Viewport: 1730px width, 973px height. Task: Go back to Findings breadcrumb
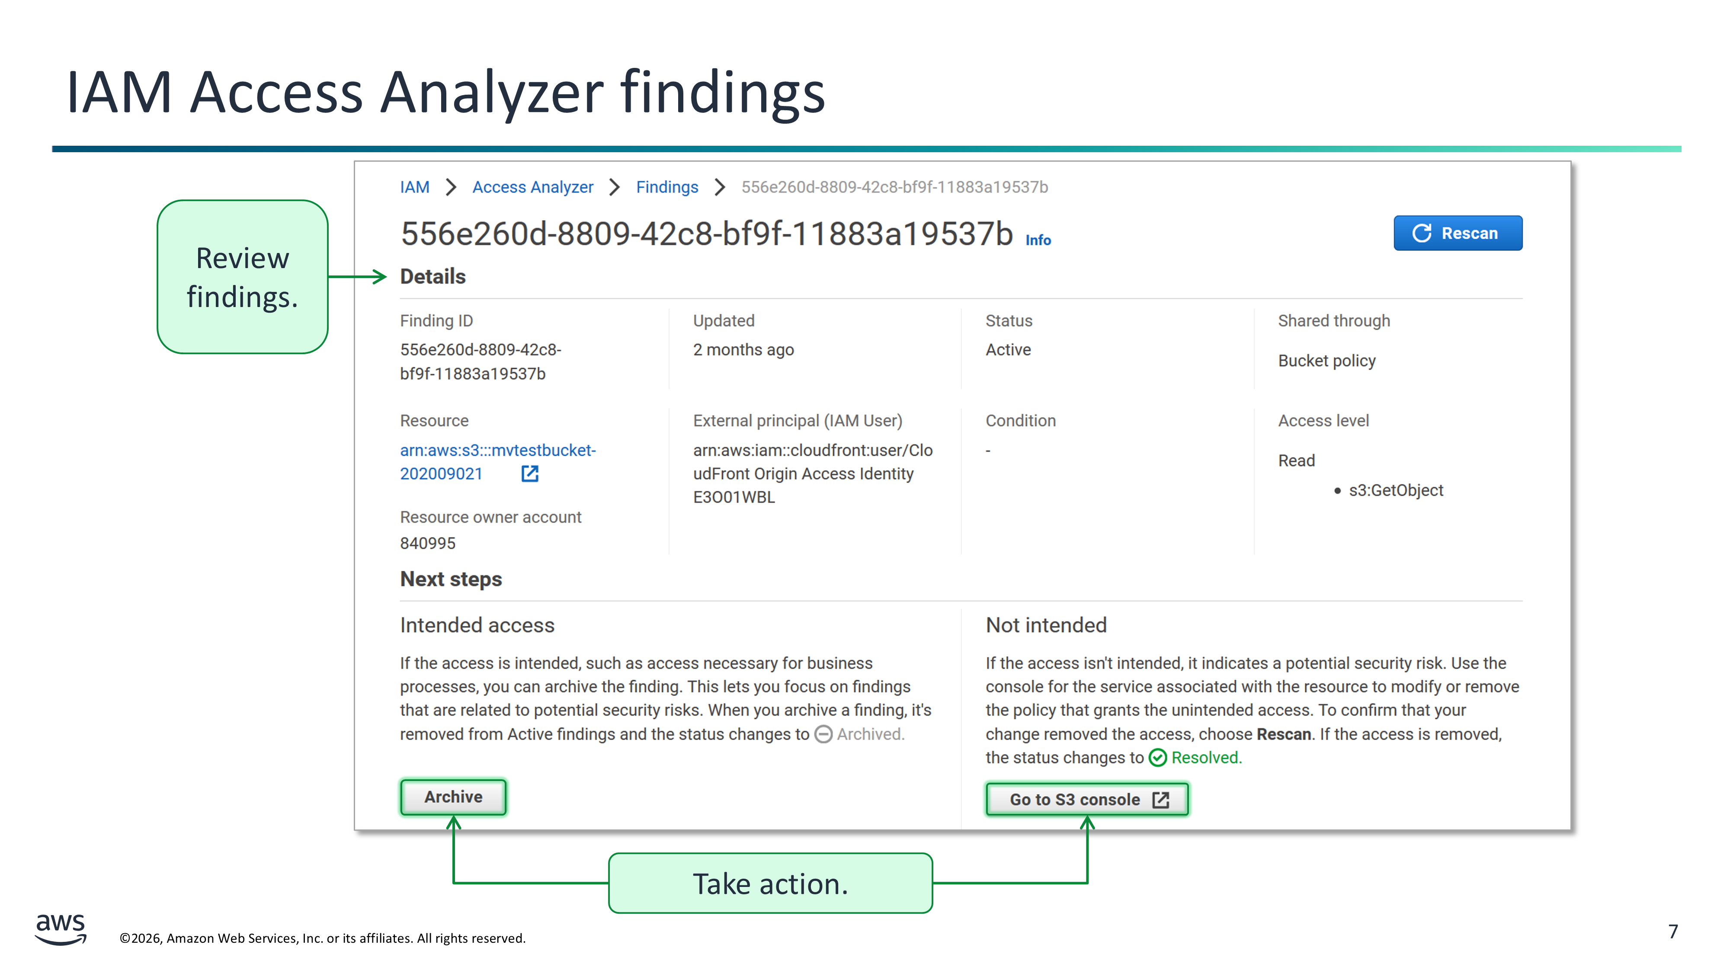coord(667,187)
